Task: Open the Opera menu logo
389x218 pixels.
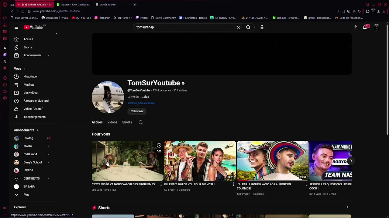Action: pyautogui.click(x=5, y=5)
